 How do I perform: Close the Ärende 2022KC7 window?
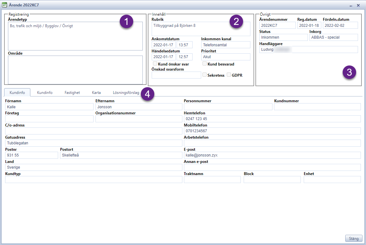[x=358, y=5]
